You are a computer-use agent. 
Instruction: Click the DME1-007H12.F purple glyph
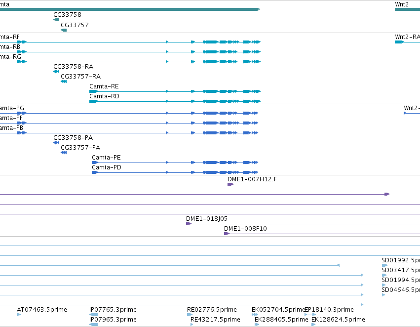[x=230, y=184]
